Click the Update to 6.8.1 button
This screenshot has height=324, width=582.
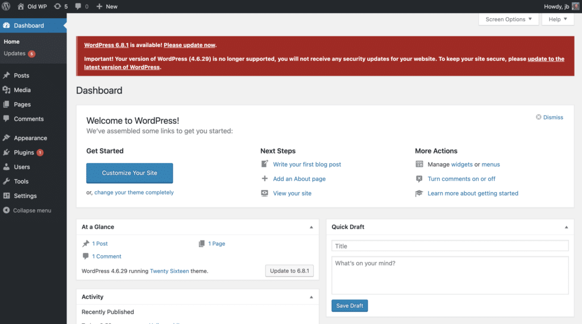coord(289,271)
